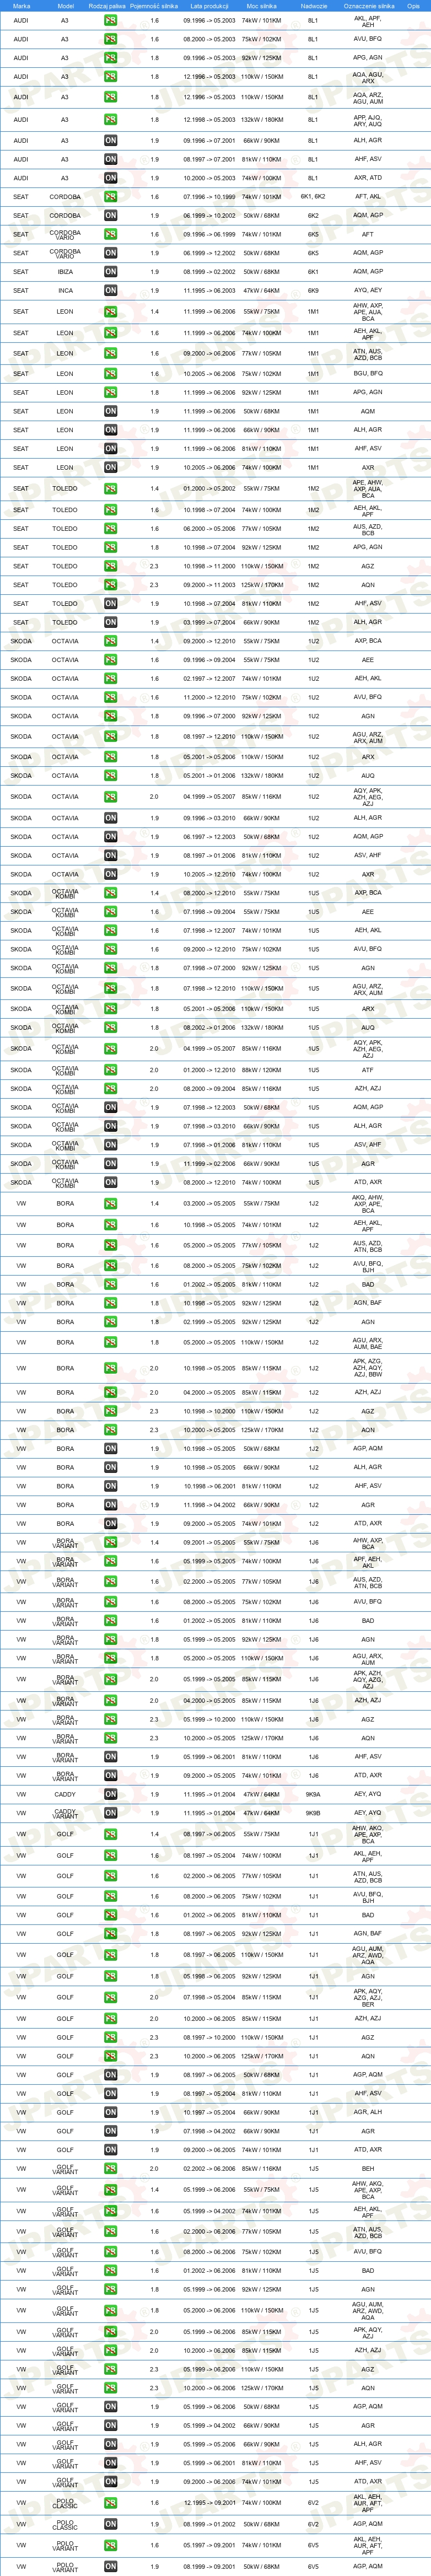Click the petrol icon in the SEAT CORDOBA AFT, AKL row
This screenshot has width=431, height=2576.
(110, 197)
